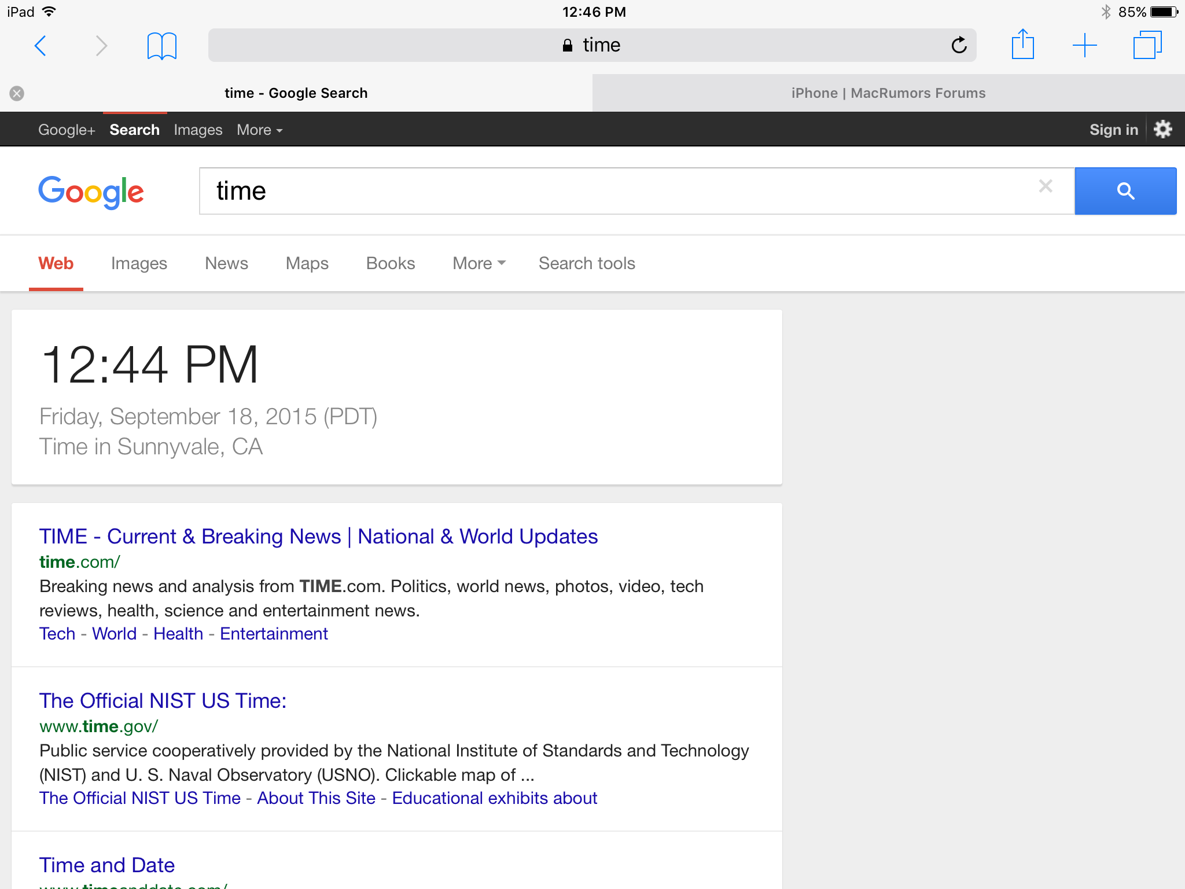Viewport: 1185px width, 889px height.
Task: Open 'The Official NIST US Time' sitelink
Action: [x=139, y=798]
